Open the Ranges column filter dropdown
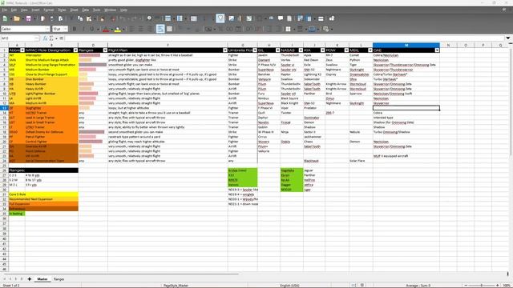This screenshot has height=288, width=513. point(105,50)
